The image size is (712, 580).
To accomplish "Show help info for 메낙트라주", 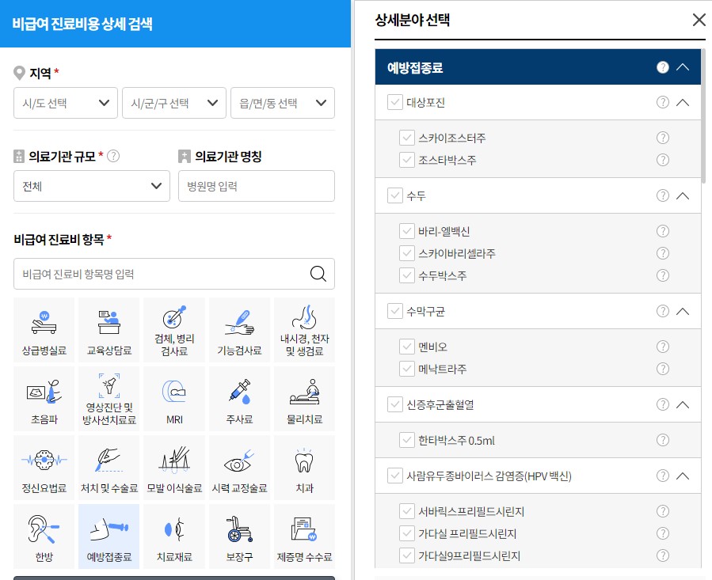I will 663,369.
